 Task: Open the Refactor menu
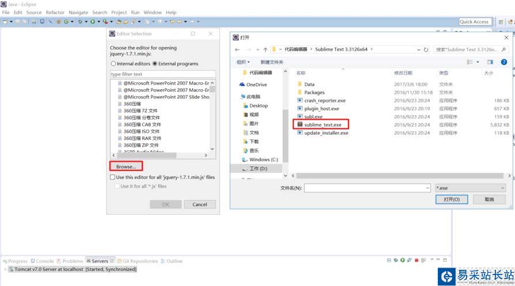click(x=55, y=13)
